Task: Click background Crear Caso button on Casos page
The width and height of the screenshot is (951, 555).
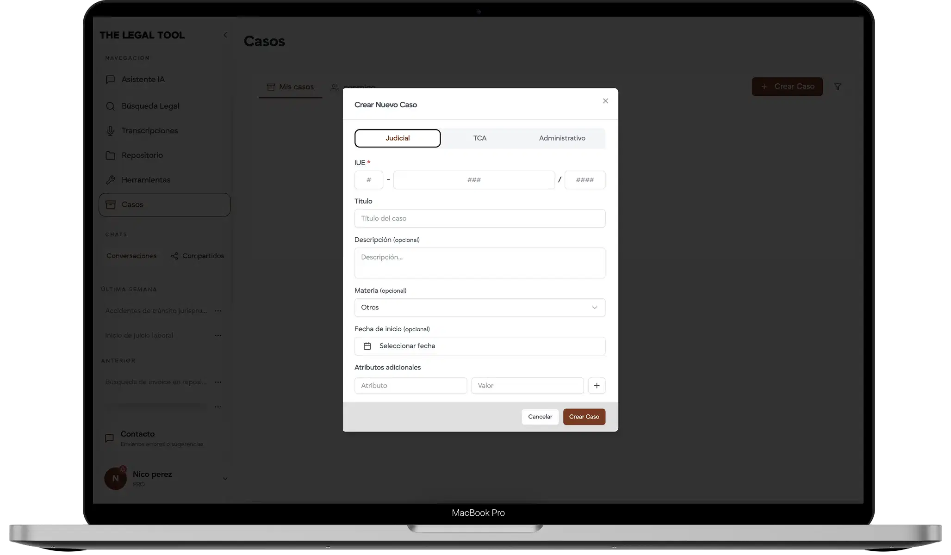Action: pos(787,86)
